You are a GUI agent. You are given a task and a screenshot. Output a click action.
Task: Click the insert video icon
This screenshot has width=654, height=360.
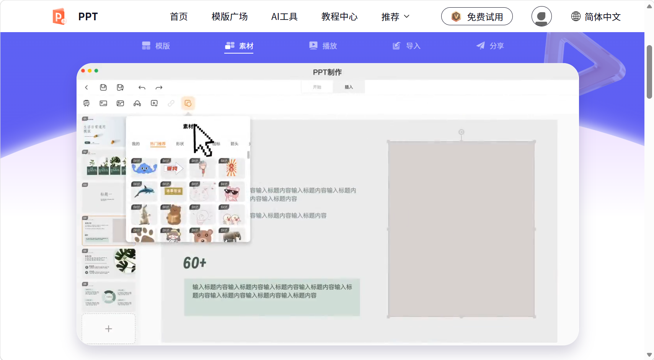point(154,103)
